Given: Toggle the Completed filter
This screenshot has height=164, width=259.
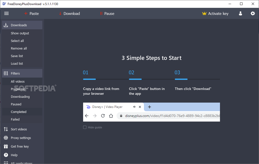Looking at the screenshot, I should pos(18,111).
